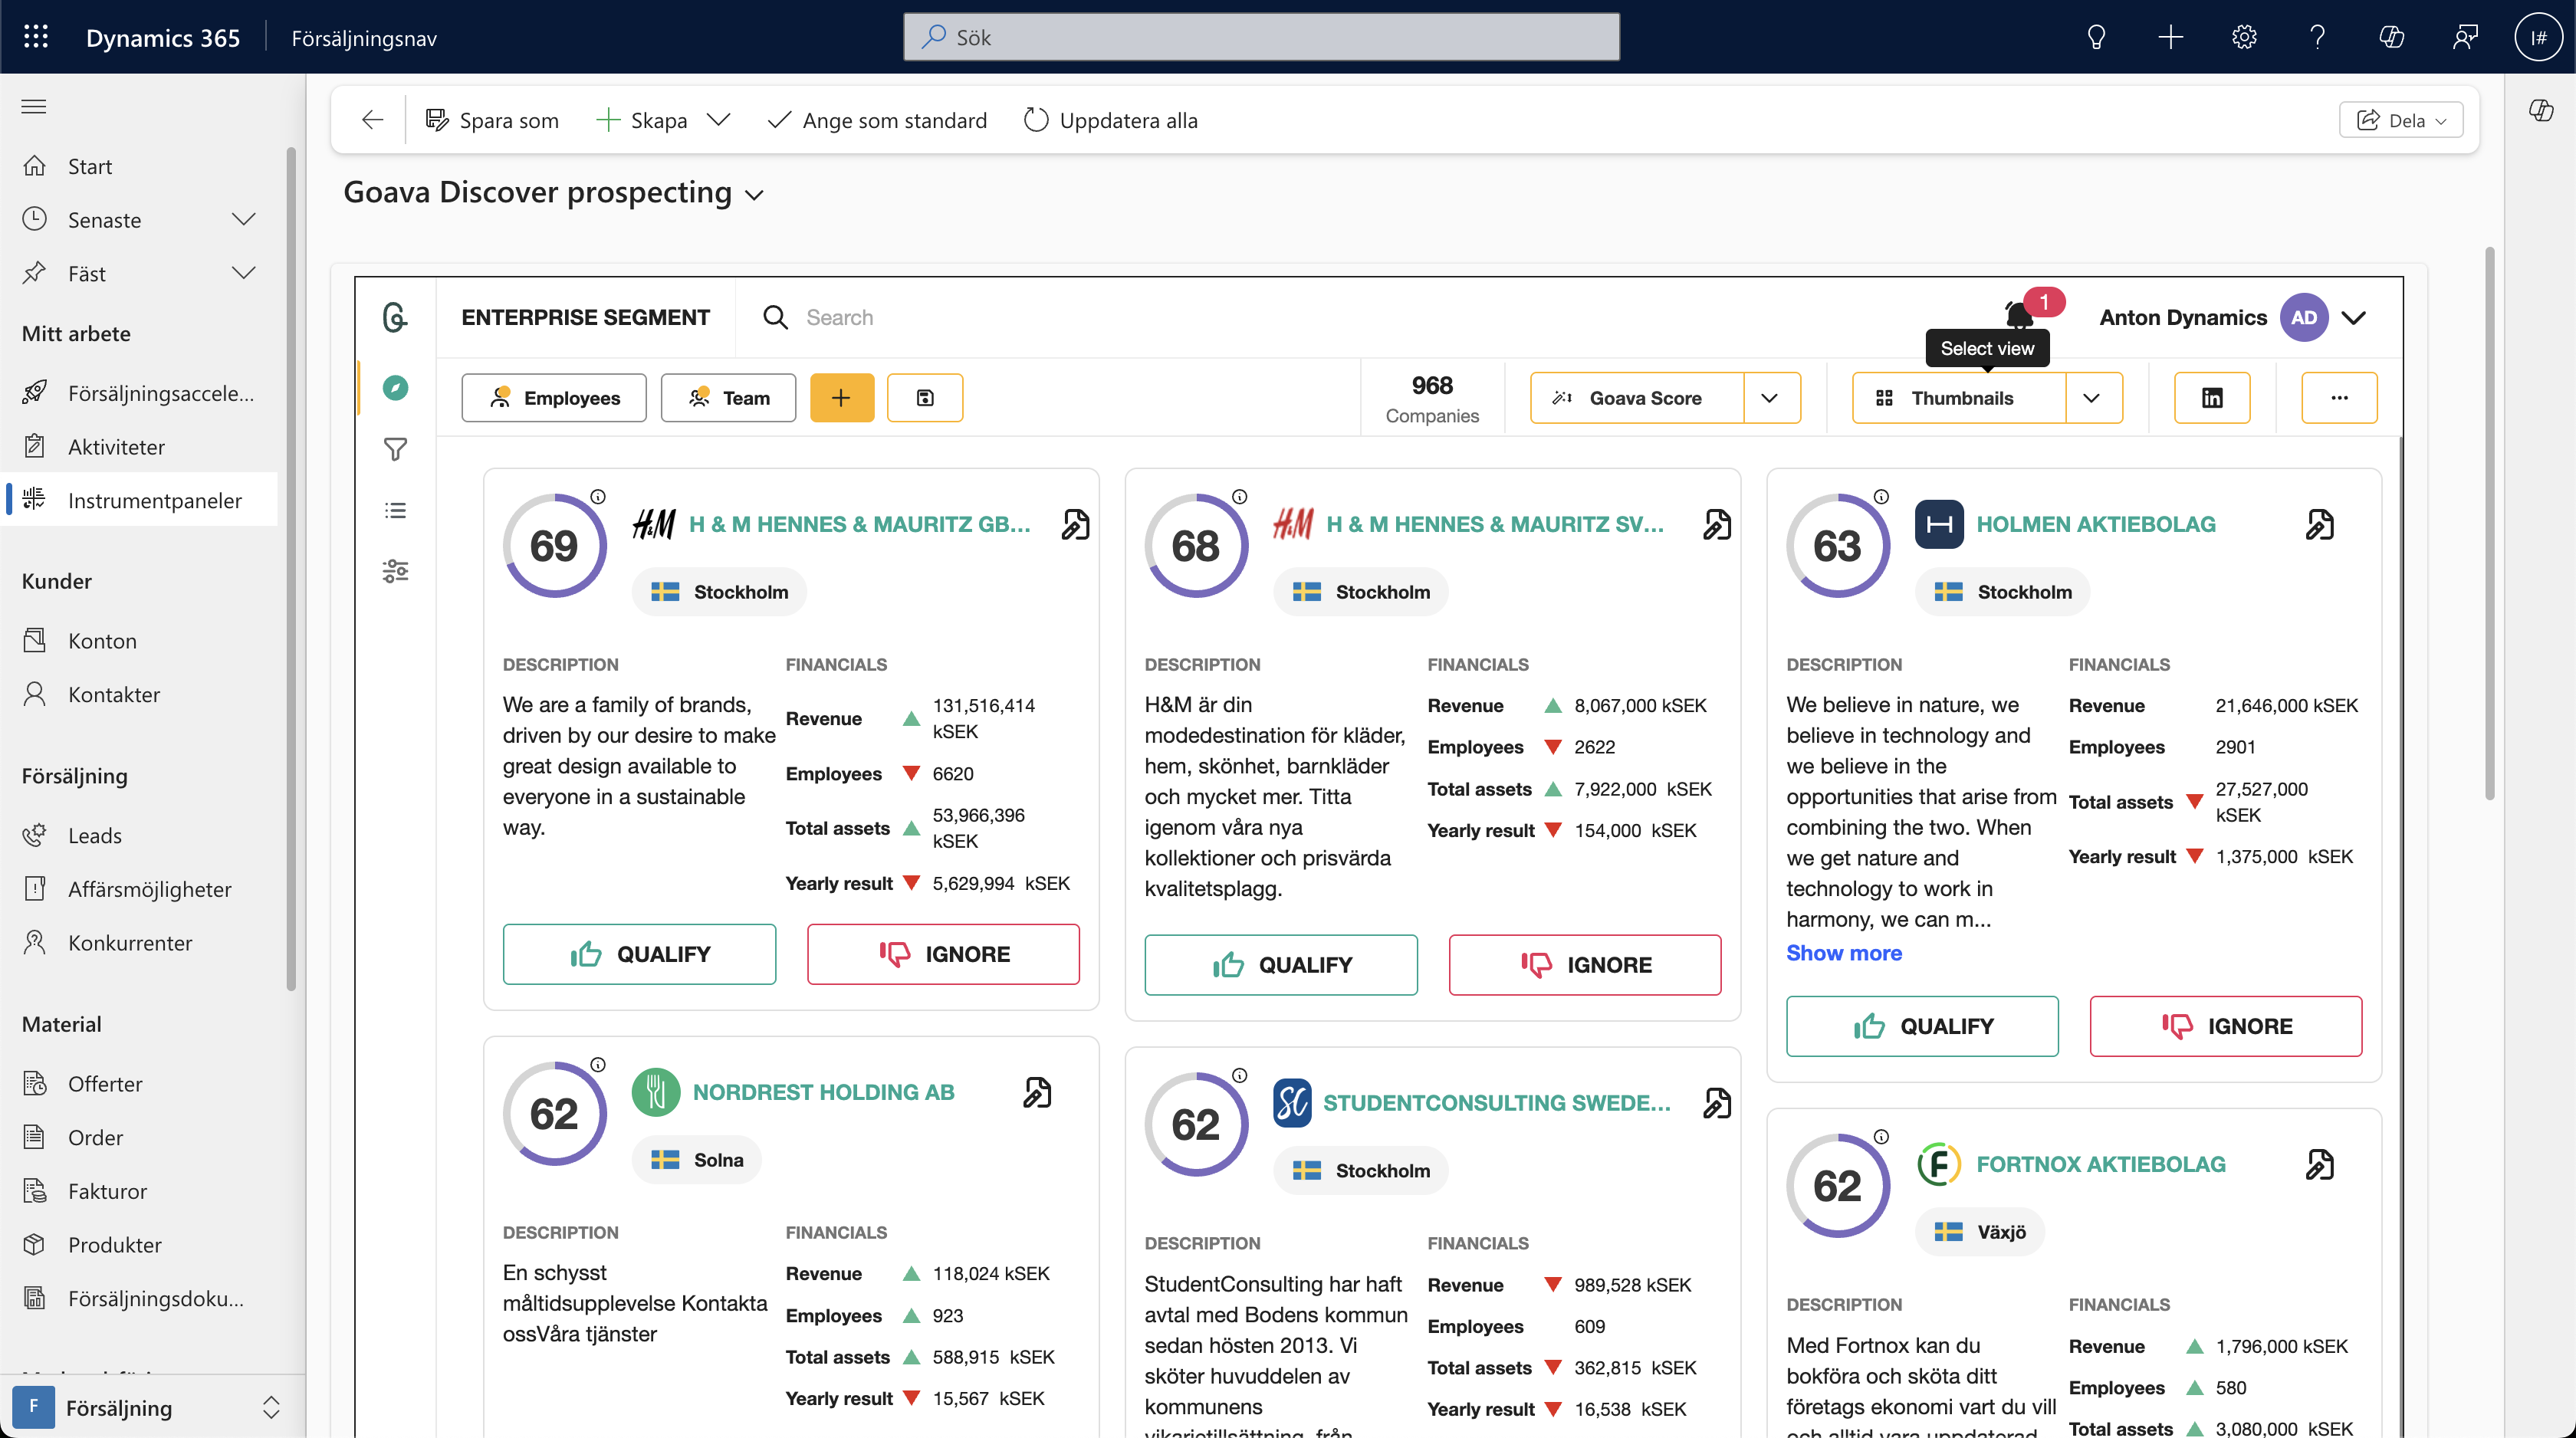Open the list icon in Goava sidebar
This screenshot has width=2576, height=1438.
tap(395, 510)
